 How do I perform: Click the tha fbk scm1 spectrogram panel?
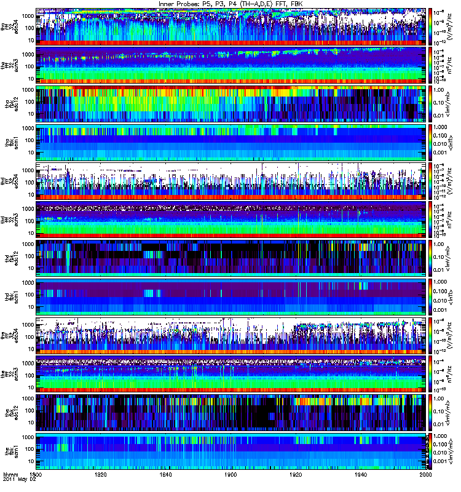click(x=231, y=143)
